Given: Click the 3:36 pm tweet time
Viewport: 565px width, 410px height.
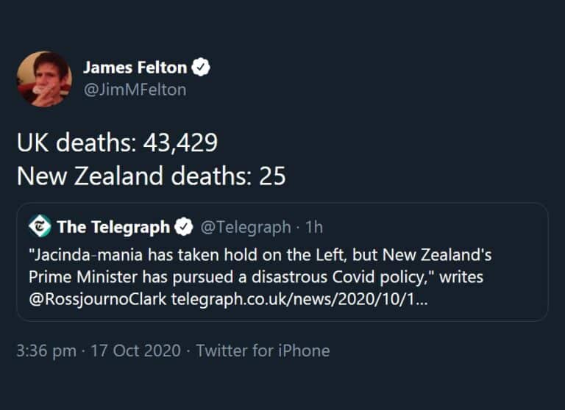Looking at the screenshot, I should [46, 350].
